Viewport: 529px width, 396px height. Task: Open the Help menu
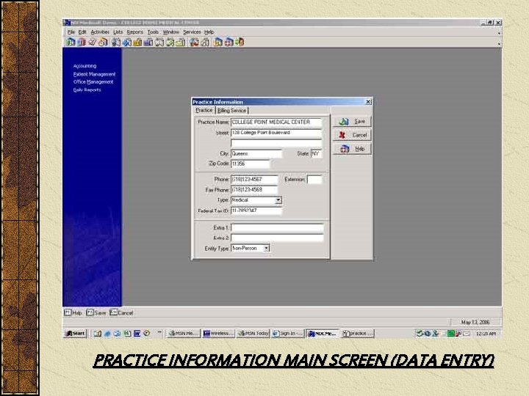click(x=209, y=32)
